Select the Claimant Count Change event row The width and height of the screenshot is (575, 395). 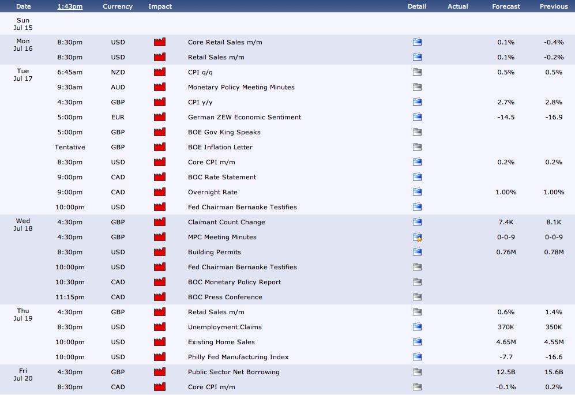(226, 222)
